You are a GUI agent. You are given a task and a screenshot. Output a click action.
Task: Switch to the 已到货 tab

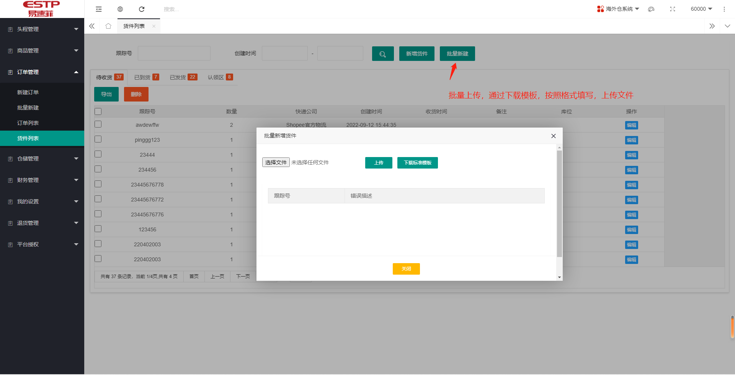(146, 77)
